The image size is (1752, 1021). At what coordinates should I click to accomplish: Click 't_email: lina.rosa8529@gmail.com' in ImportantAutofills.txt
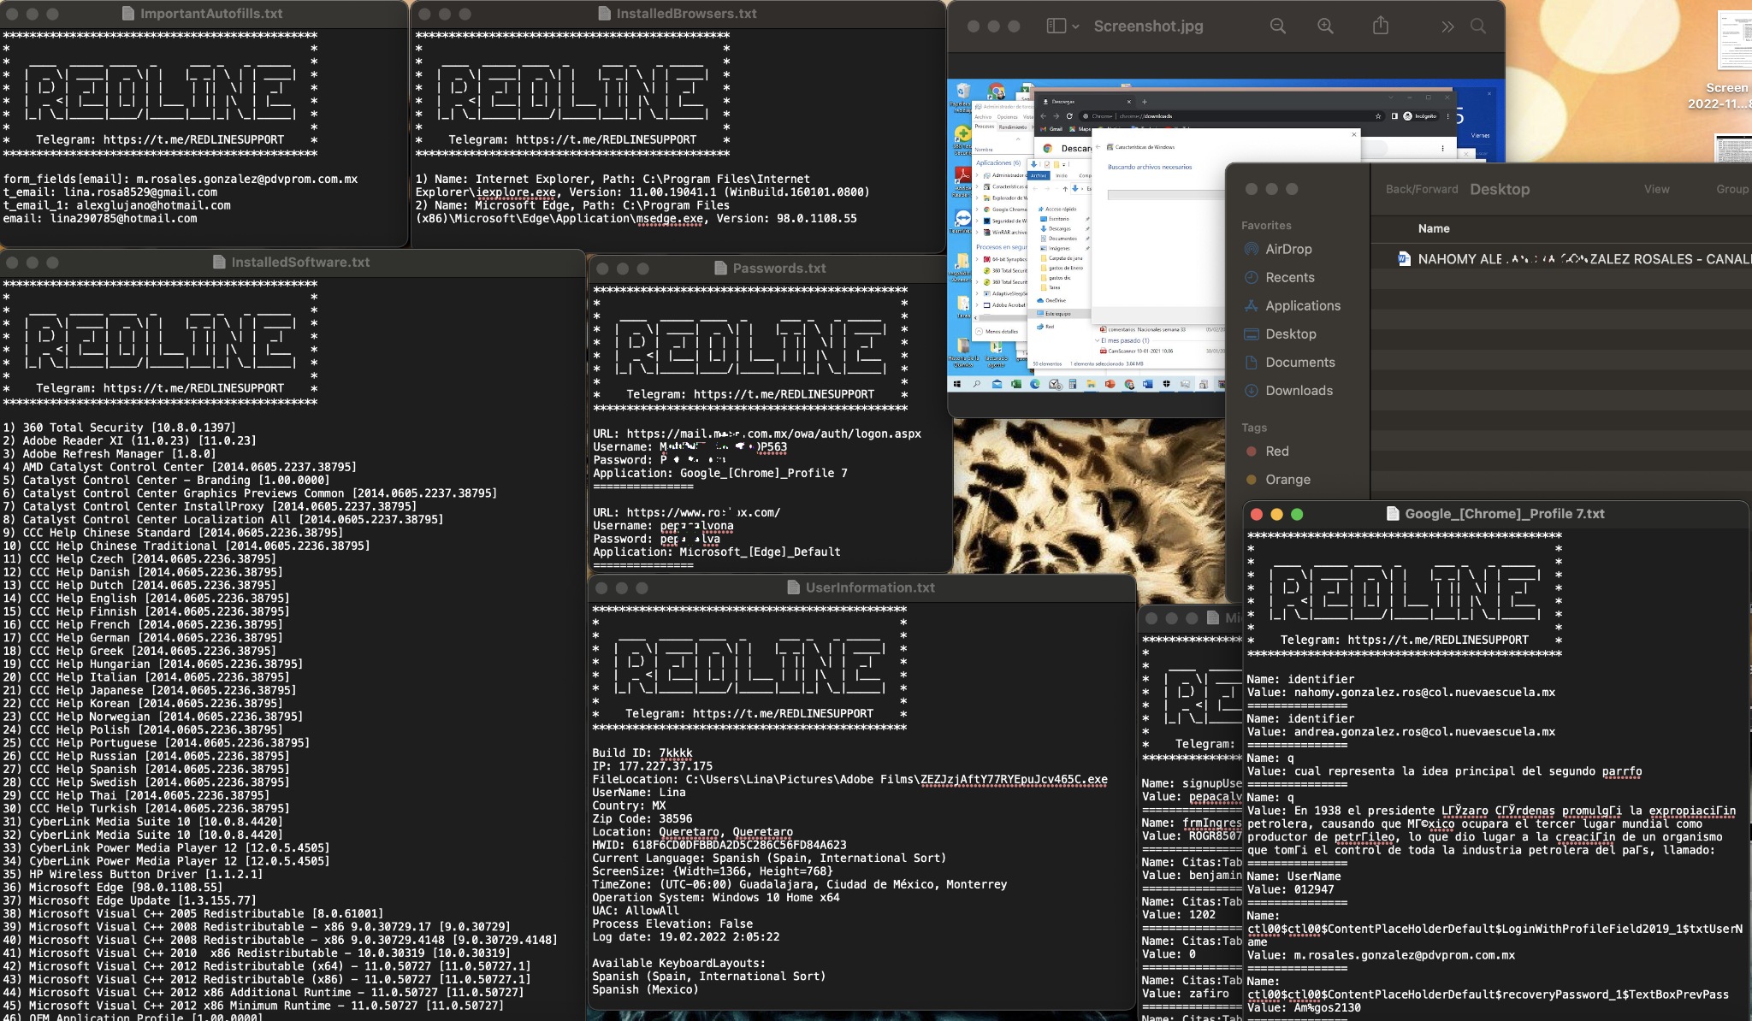tap(110, 192)
